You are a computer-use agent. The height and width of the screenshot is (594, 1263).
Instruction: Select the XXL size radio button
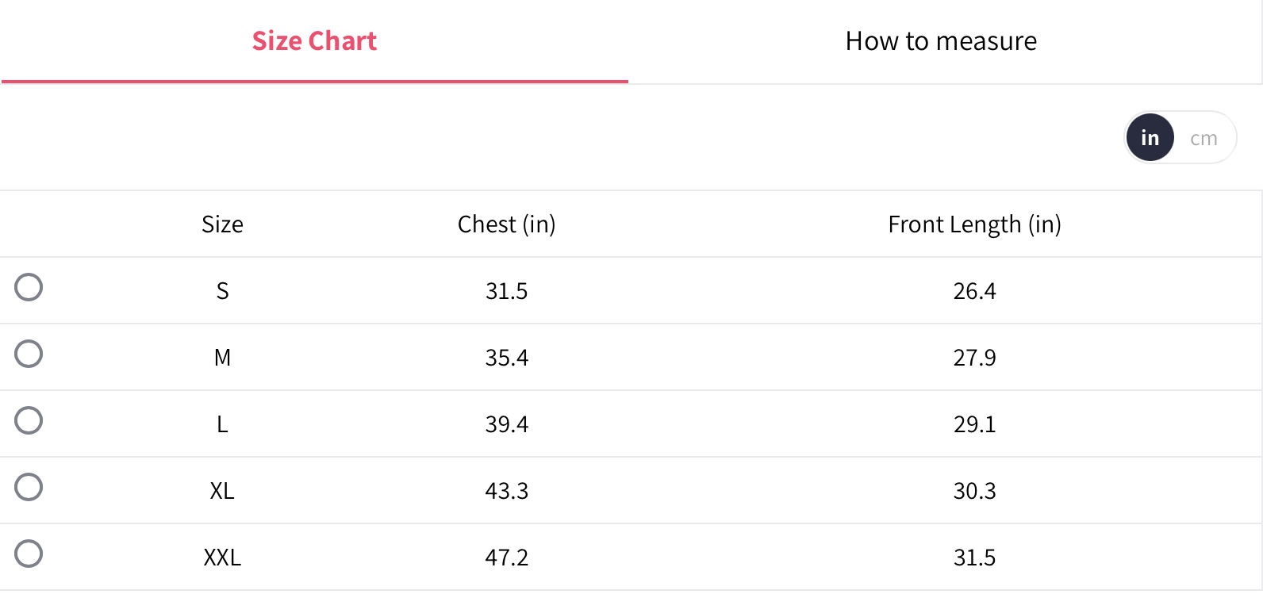29,554
